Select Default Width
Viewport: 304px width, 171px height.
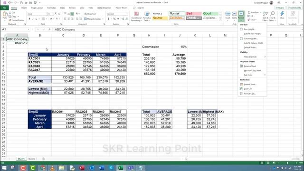point(252,47)
